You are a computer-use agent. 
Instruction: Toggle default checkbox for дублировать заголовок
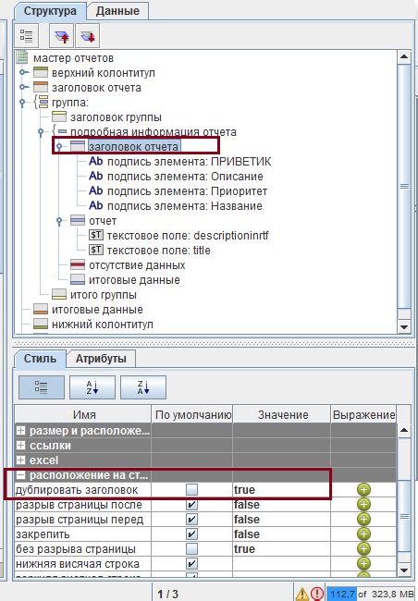pyautogui.click(x=191, y=490)
